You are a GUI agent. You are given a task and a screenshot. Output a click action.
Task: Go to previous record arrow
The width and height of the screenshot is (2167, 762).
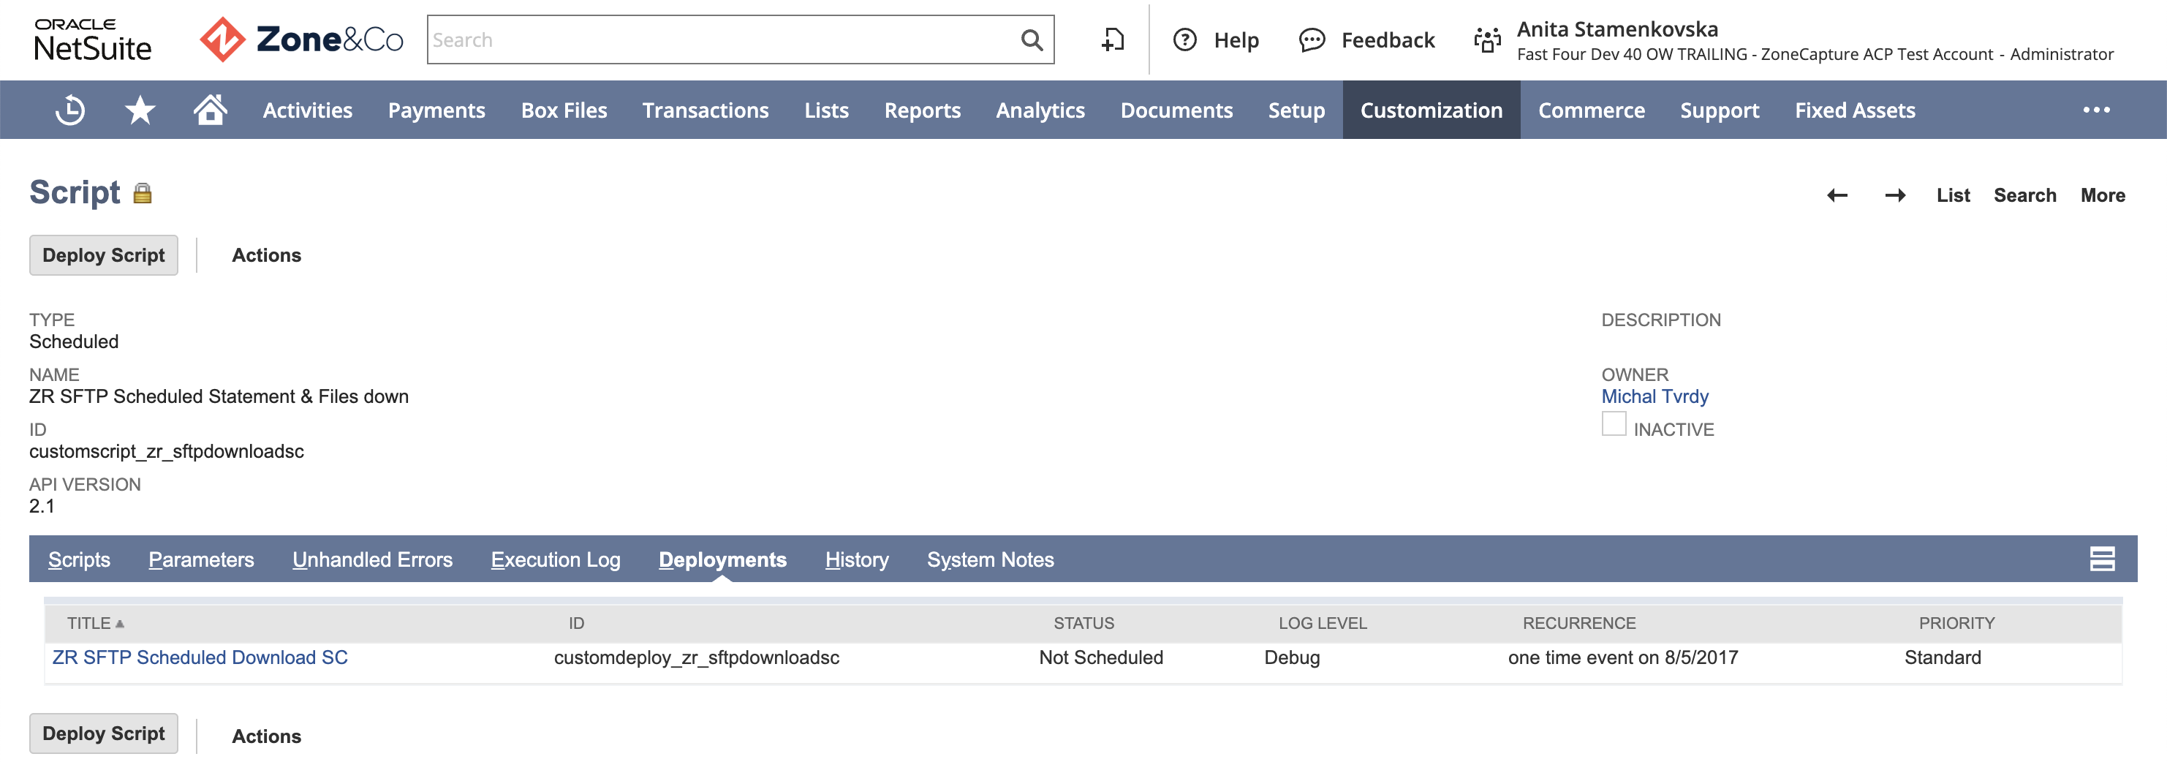(1837, 195)
